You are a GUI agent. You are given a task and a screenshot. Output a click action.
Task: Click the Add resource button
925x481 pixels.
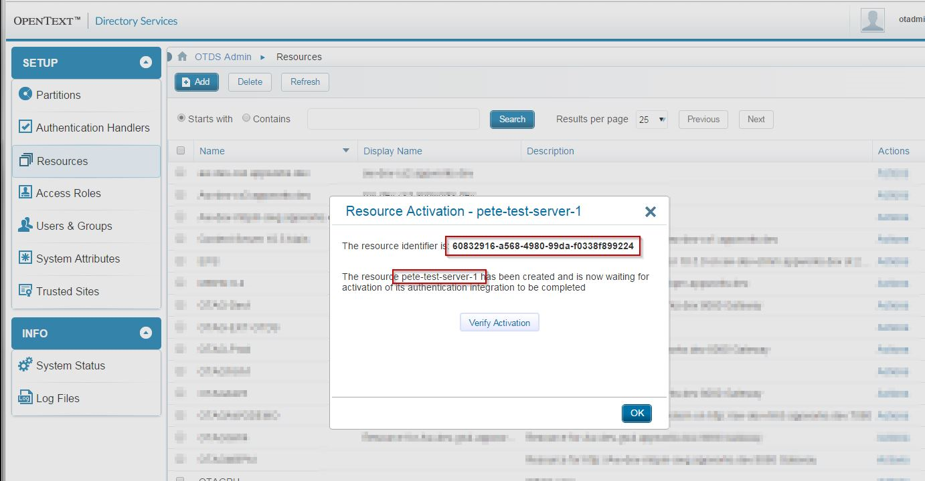(x=196, y=82)
